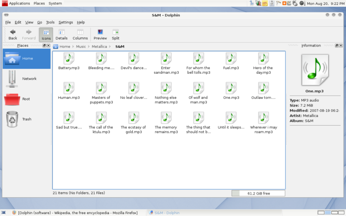Select The memory remains.mp3

point(166,123)
